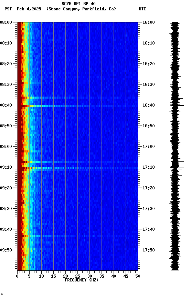
Task: Click the 17:20 UTC time label
Action: tap(148, 188)
